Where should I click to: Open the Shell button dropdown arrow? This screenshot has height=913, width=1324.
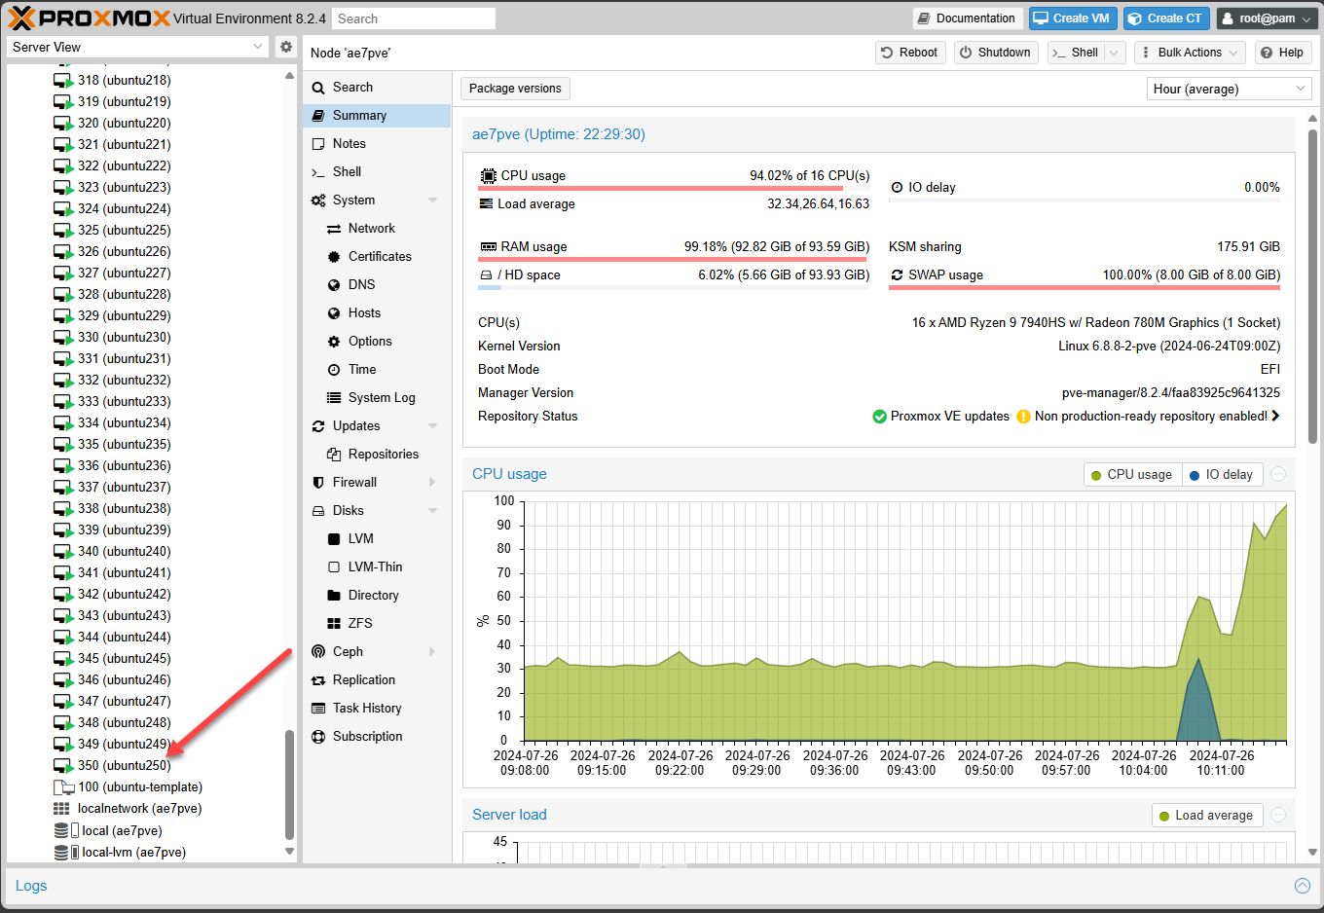[1116, 53]
